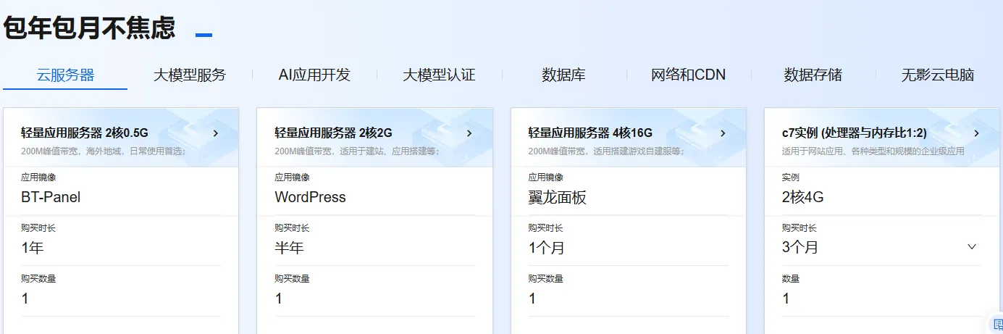The height and width of the screenshot is (334, 1003).
Task: Open arrow on c7实例 card
Action: [975, 133]
